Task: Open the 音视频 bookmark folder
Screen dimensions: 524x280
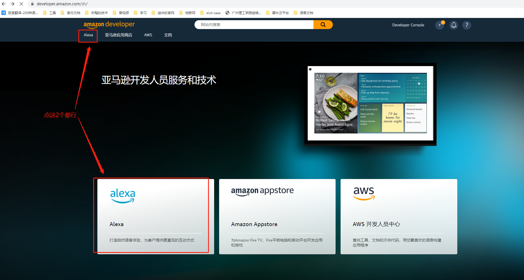Action: [x=121, y=13]
